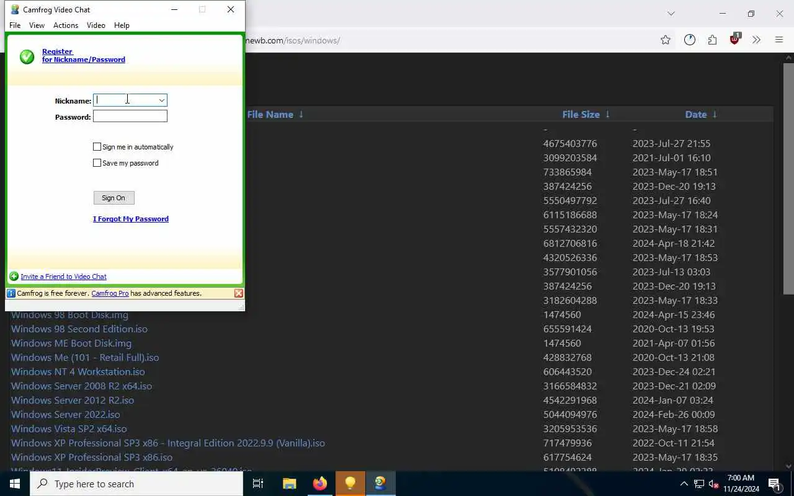794x496 pixels.
Task: Show more browser tools via double chevron
Action: click(756, 40)
